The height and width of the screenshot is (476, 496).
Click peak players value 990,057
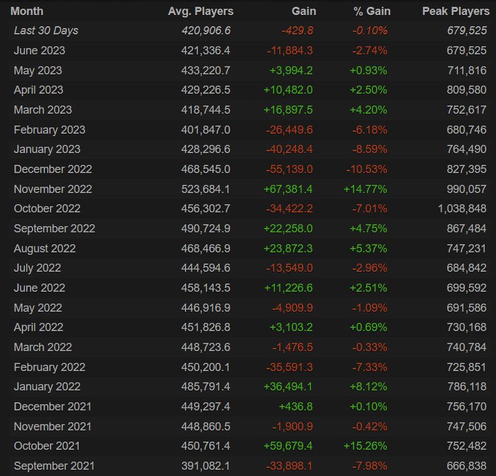click(x=467, y=189)
